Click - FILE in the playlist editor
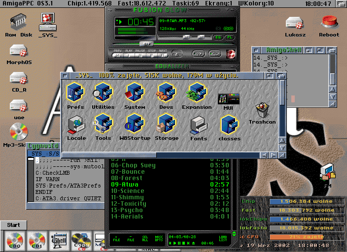Viewport: 347px width, 252px height. click(x=131, y=239)
